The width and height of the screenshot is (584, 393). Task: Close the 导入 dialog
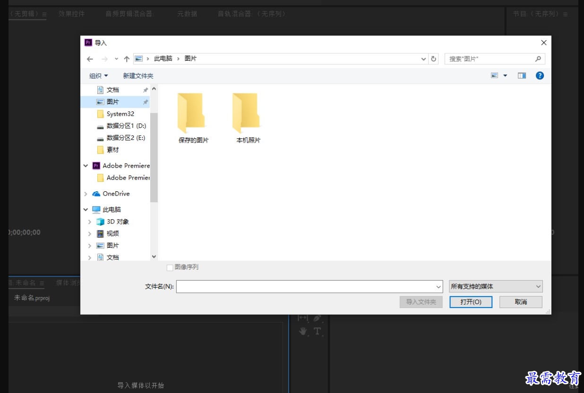pos(543,43)
